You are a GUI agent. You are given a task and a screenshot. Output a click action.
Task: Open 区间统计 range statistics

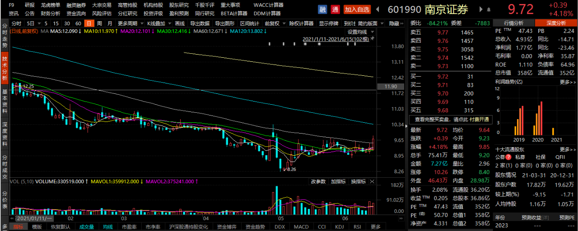coord(249,23)
